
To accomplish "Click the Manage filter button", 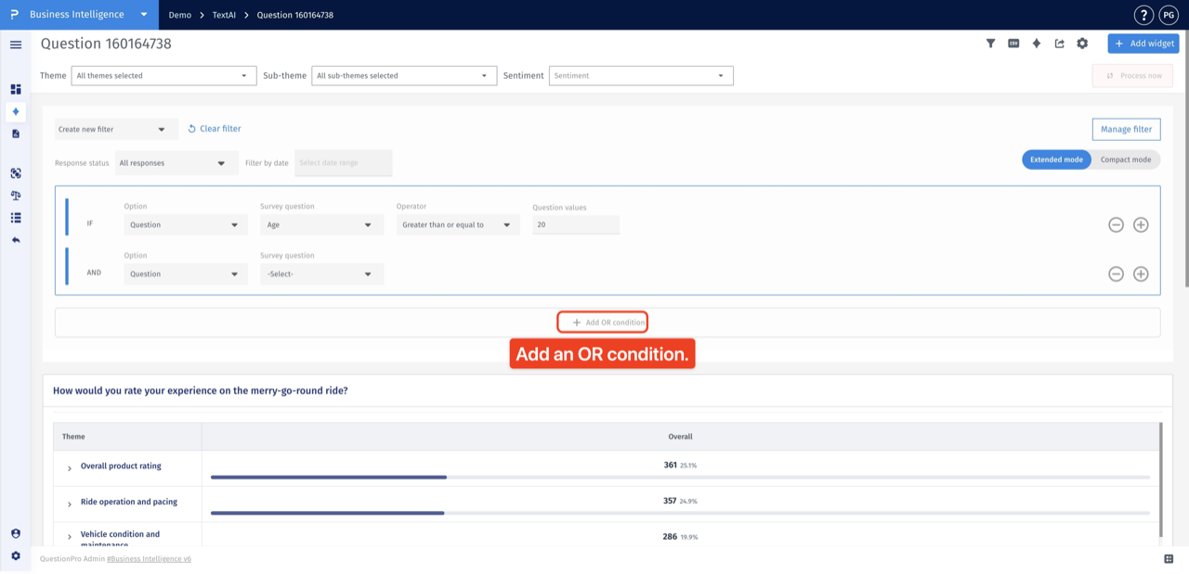I will 1126,129.
